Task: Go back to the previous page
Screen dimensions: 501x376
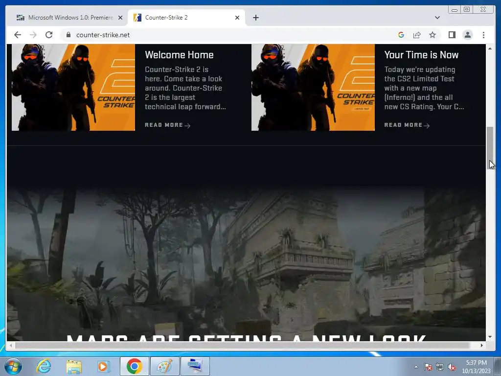Action: click(x=18, y=35)
